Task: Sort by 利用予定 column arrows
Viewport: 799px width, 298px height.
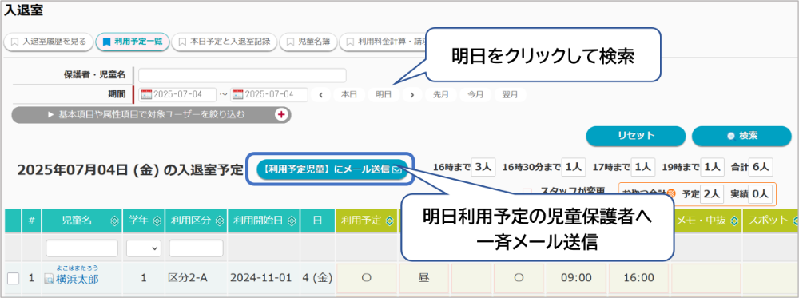Action: (x=390, y=221)
